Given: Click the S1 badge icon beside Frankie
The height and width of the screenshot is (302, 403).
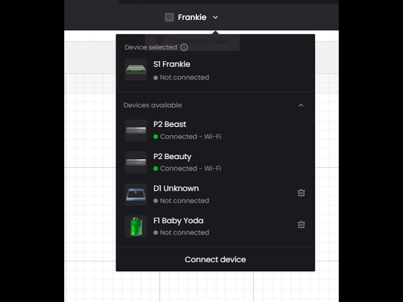Looking at the screenshot, I should tap(169, 17).
